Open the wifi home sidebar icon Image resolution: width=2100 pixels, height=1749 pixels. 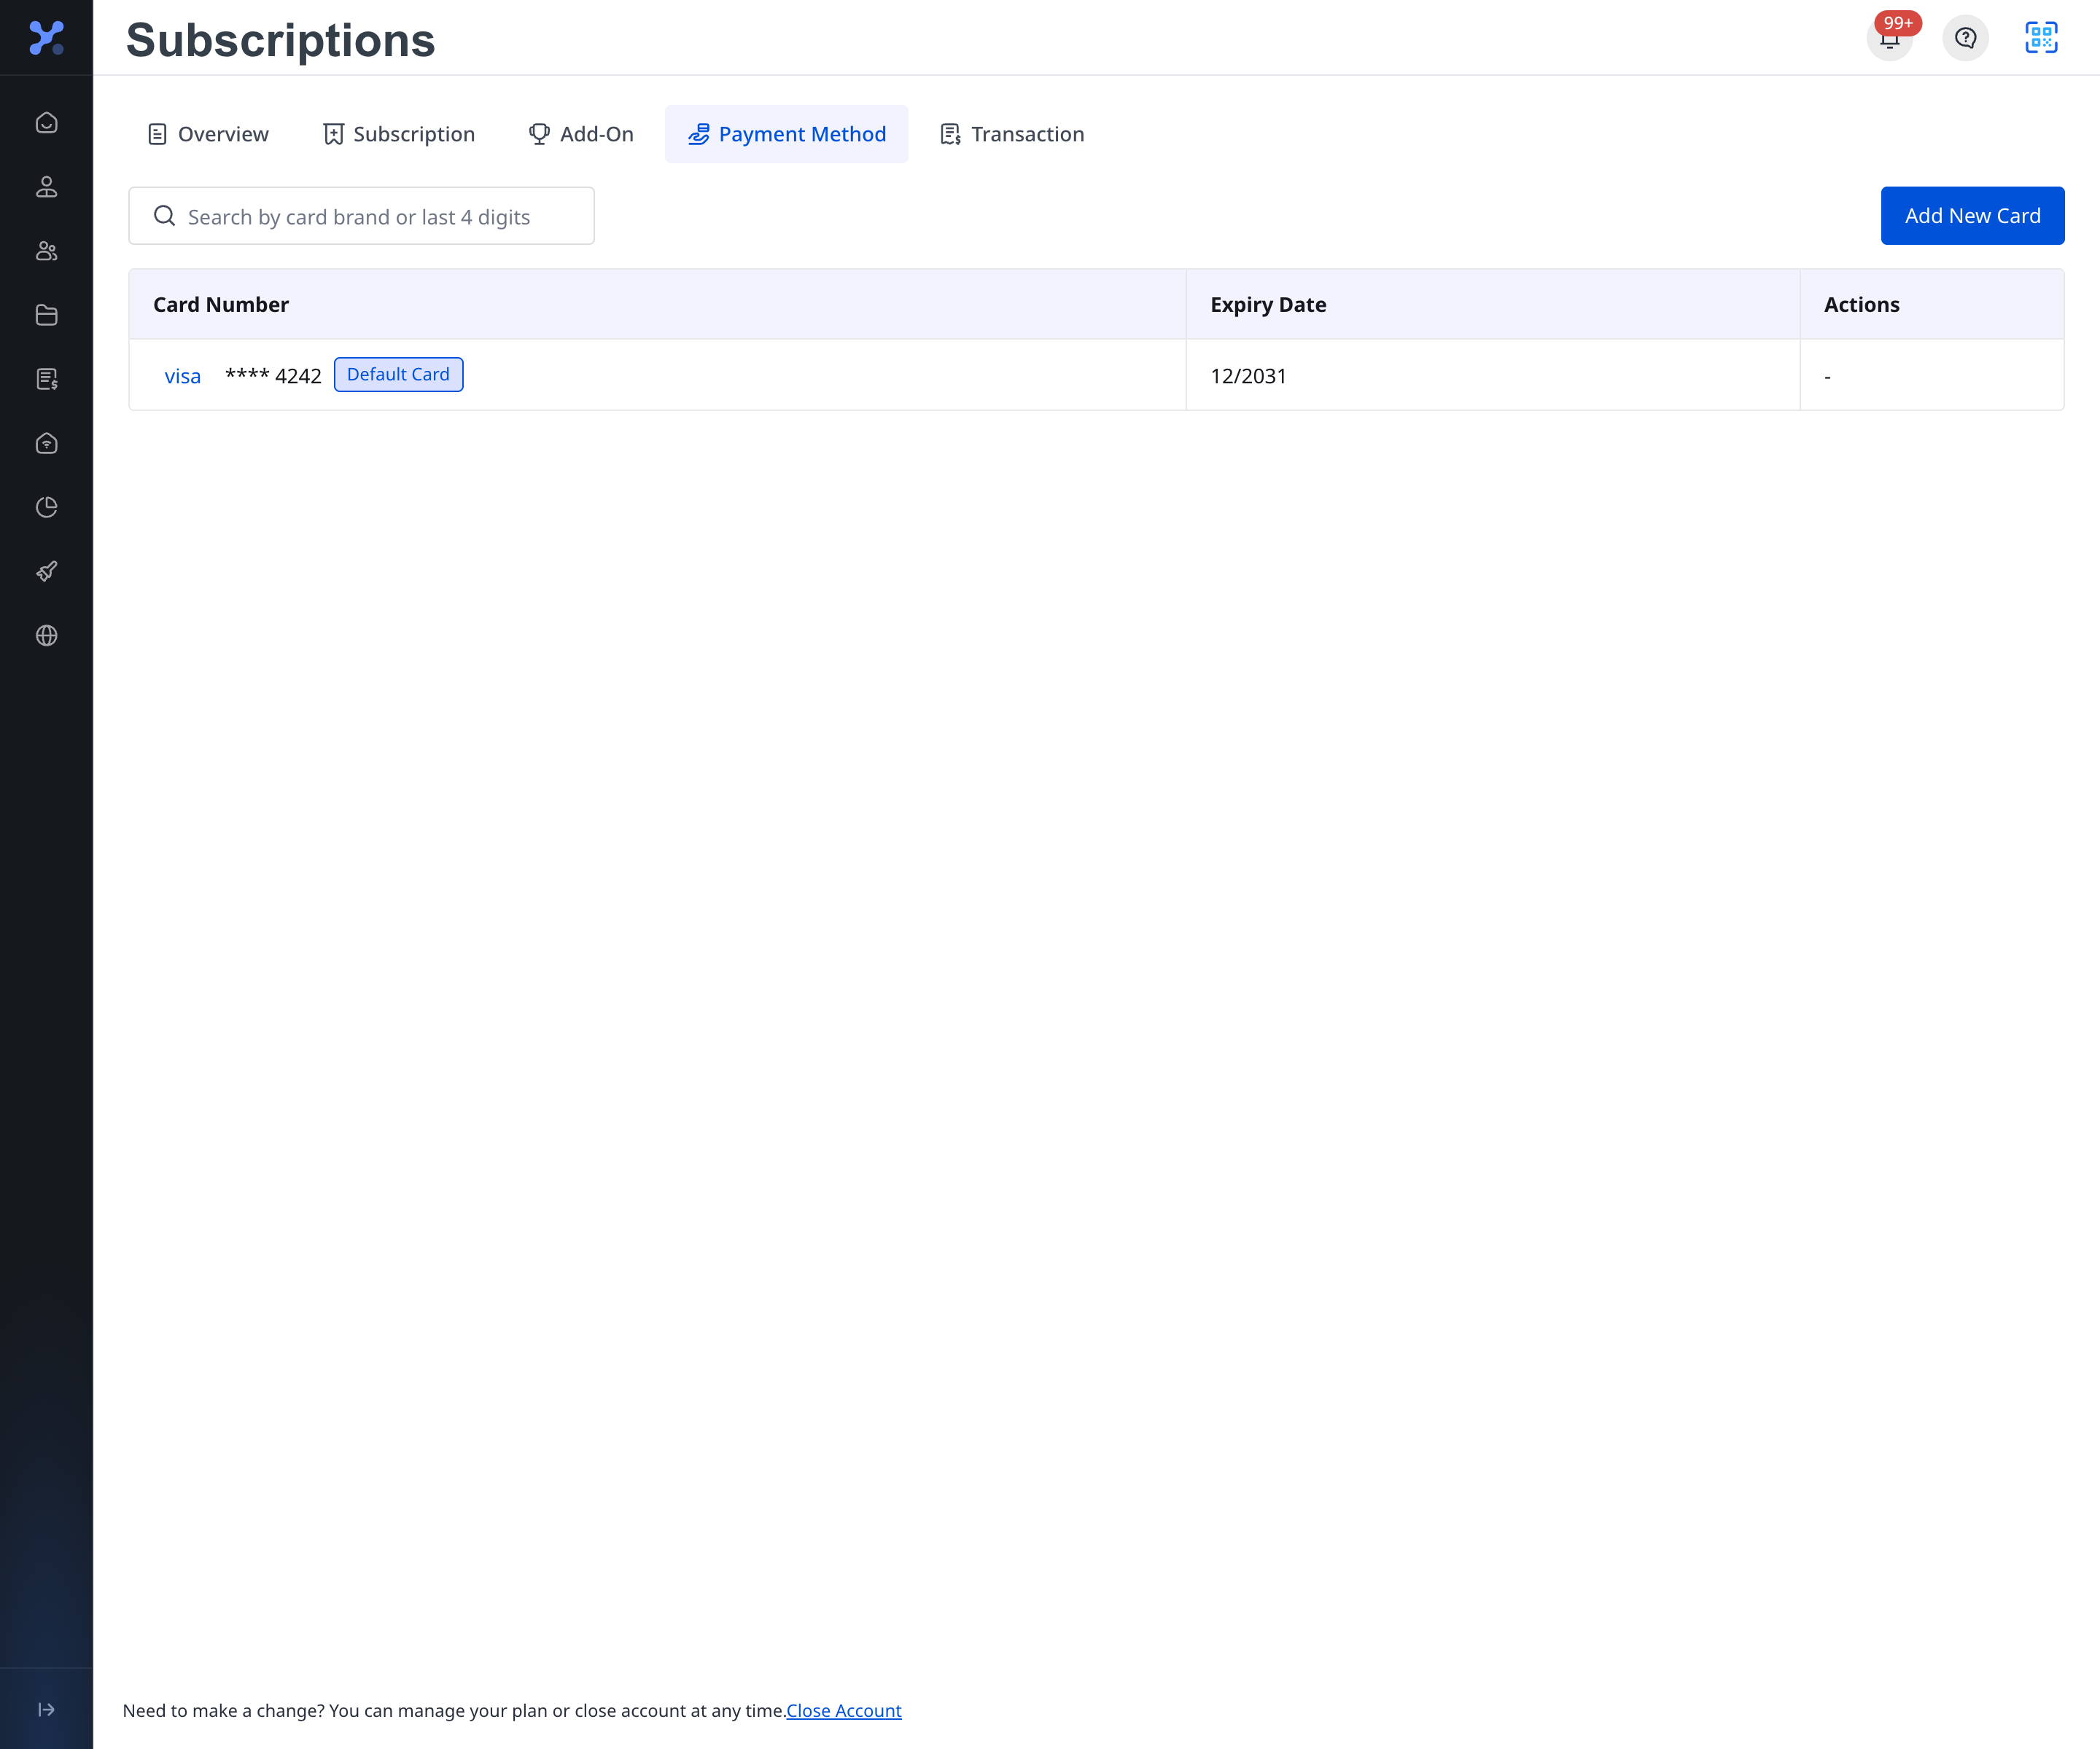tap(46, 443)
